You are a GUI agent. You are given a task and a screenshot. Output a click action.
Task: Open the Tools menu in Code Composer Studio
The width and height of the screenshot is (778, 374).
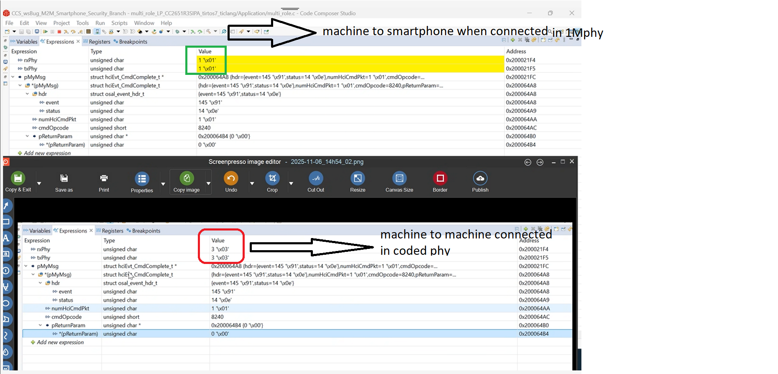pos(82,23)
